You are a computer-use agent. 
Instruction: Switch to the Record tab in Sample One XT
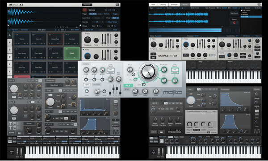point(185,4)
